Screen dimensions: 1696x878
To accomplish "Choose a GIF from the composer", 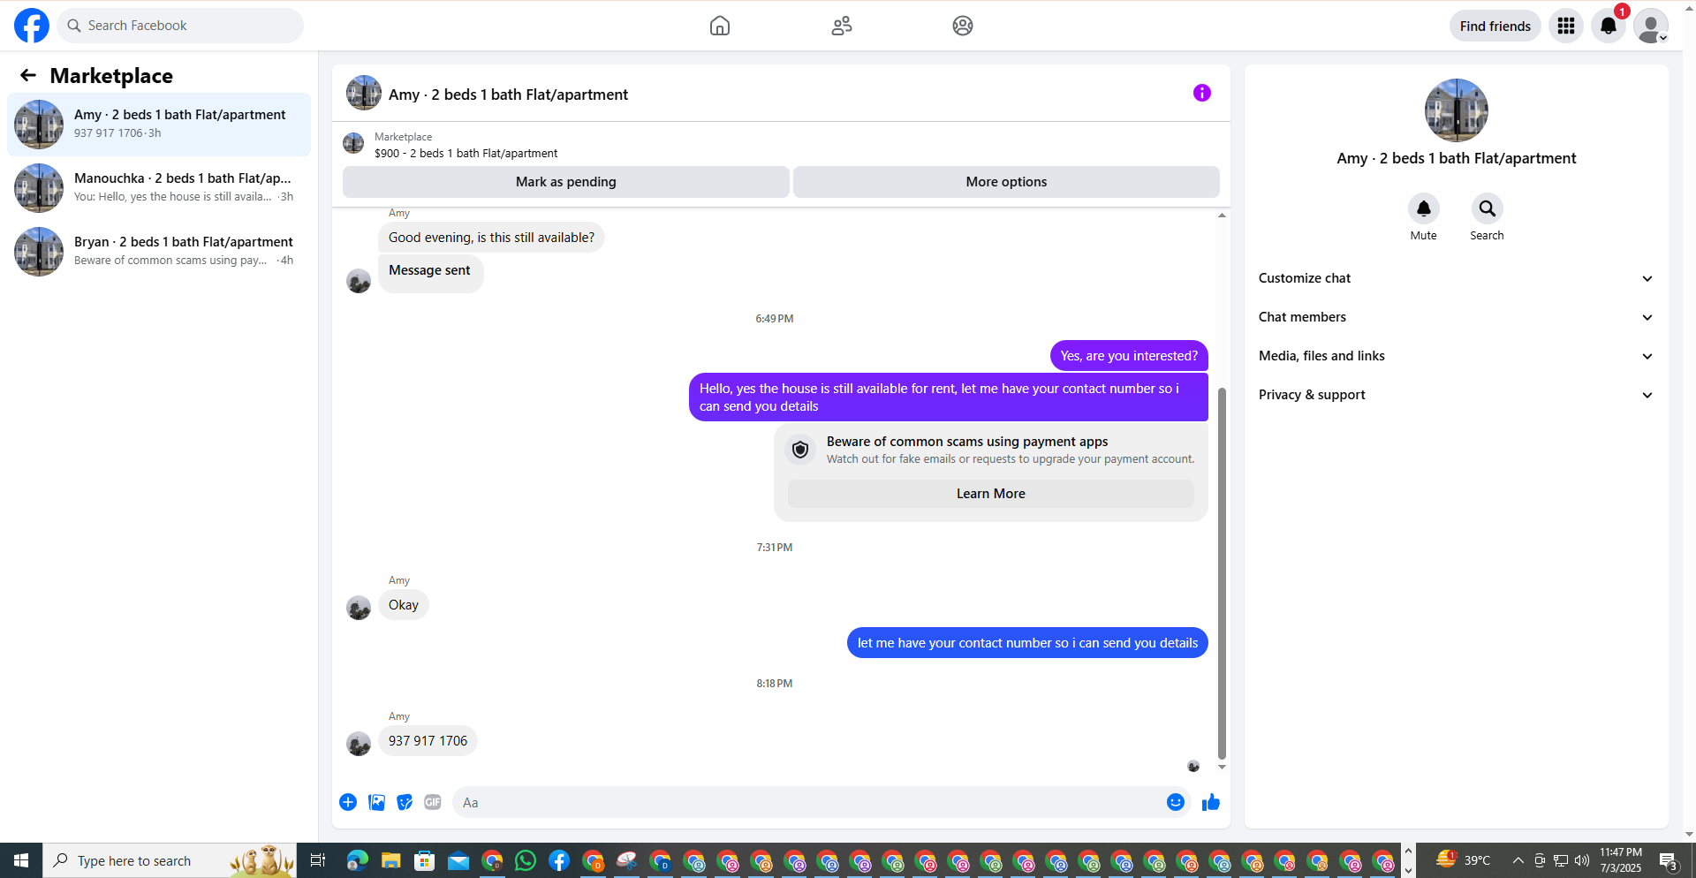I will [x=433, y=802].
